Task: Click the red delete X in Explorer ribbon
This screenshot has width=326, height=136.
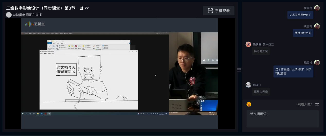Action: (x=76, y=46)
